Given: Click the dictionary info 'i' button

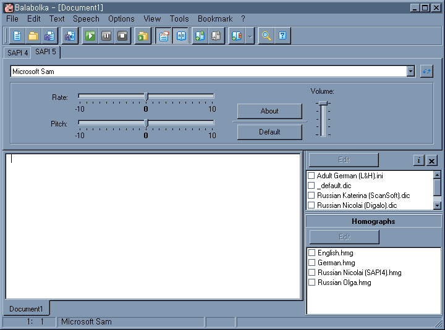Looking at the screenshot, I should pyautogui.click(x=419, y=160).
